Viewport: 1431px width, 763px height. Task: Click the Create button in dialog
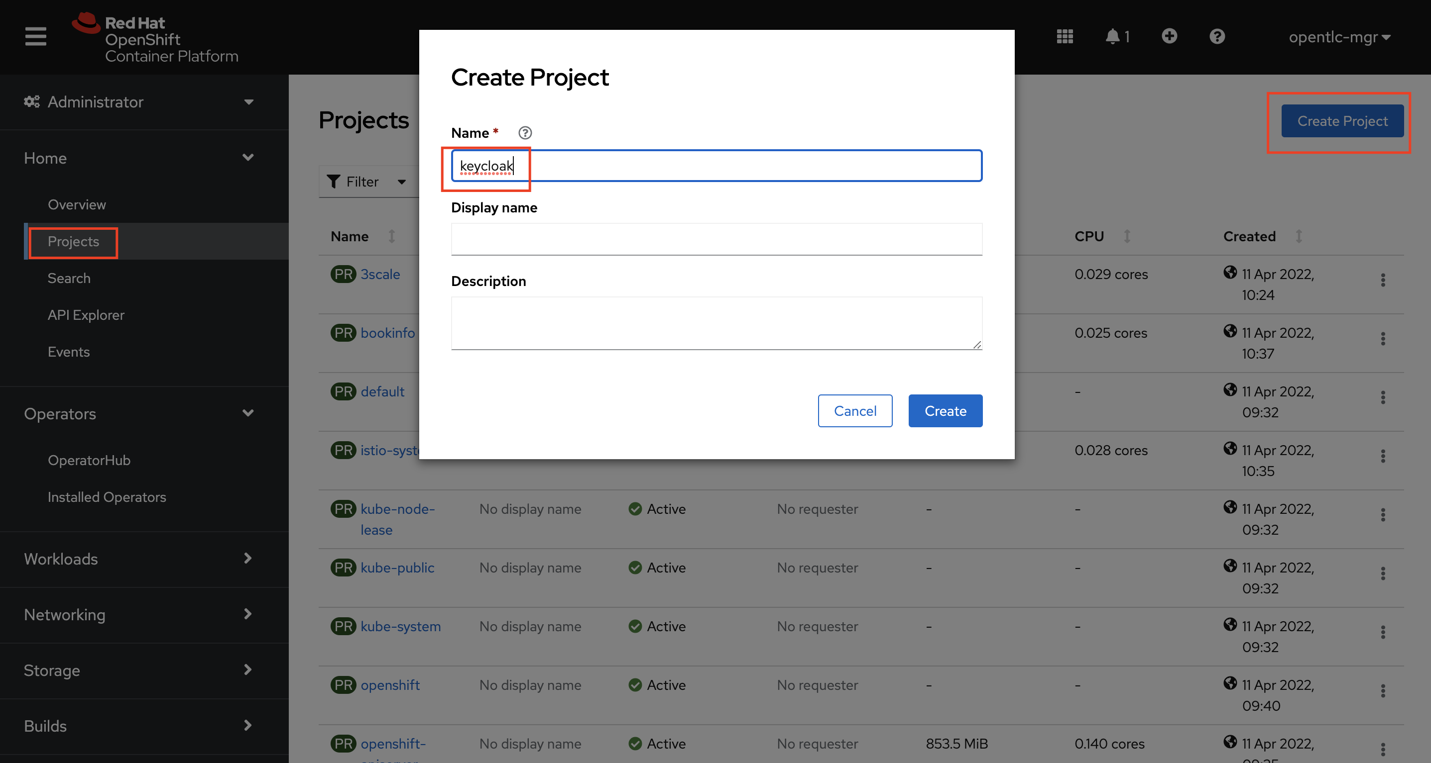tap(945, 411)
